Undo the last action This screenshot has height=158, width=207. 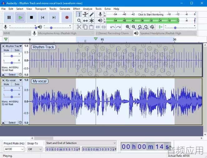click(112, 27)
